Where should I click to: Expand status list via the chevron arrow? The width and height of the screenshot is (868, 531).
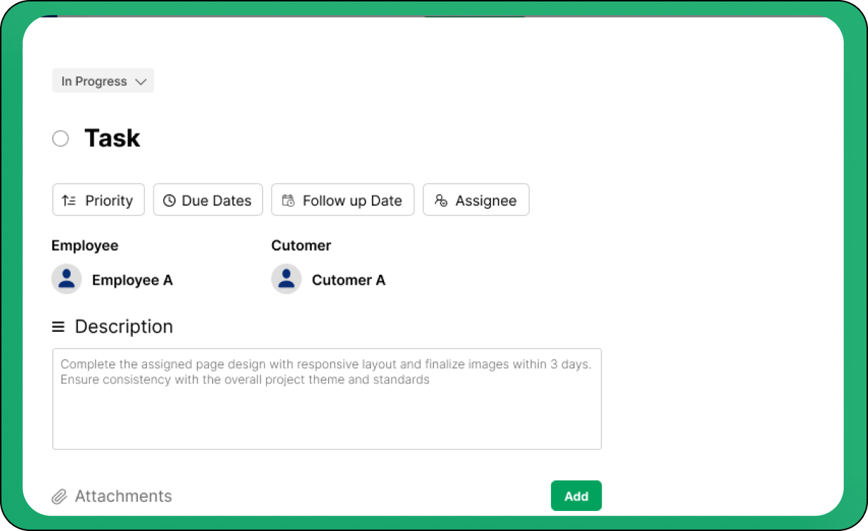(141, 82)
